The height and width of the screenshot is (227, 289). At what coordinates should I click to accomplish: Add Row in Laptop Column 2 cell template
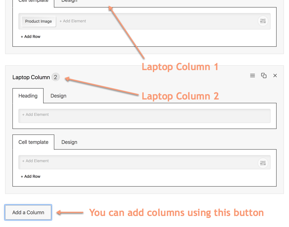[30, 176]
